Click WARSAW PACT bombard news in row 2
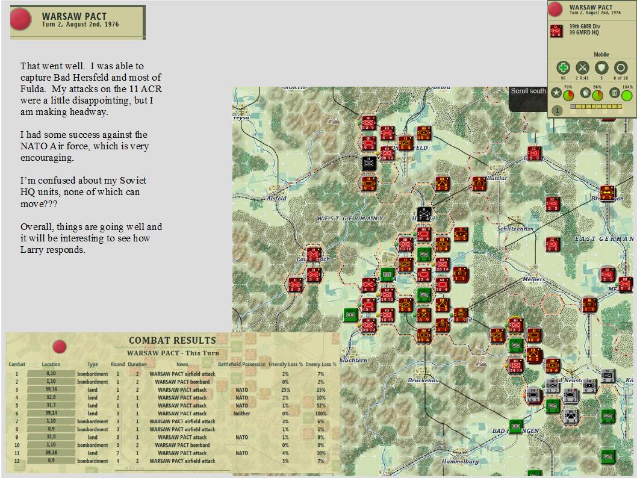The image size is (637, 478). click(182, 382)
